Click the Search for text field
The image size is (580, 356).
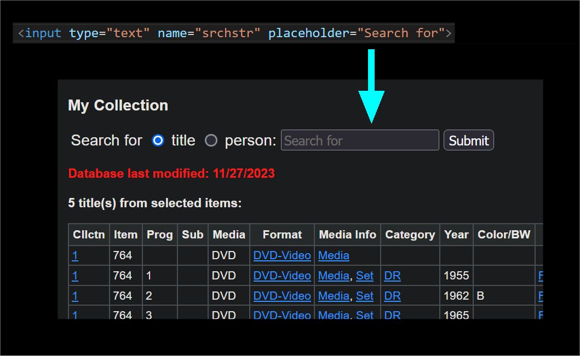pyautogui.click(x=360, y=141)
